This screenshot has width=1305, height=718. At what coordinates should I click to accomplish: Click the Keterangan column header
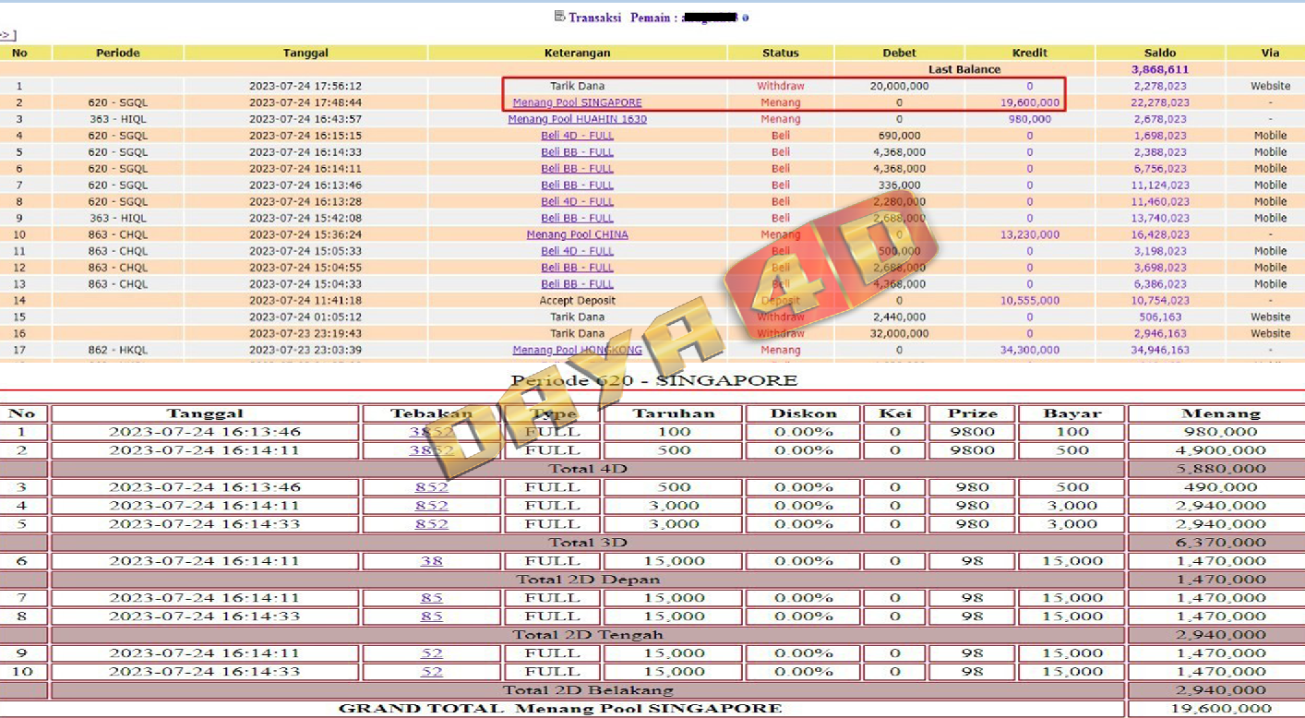point(577,53)
